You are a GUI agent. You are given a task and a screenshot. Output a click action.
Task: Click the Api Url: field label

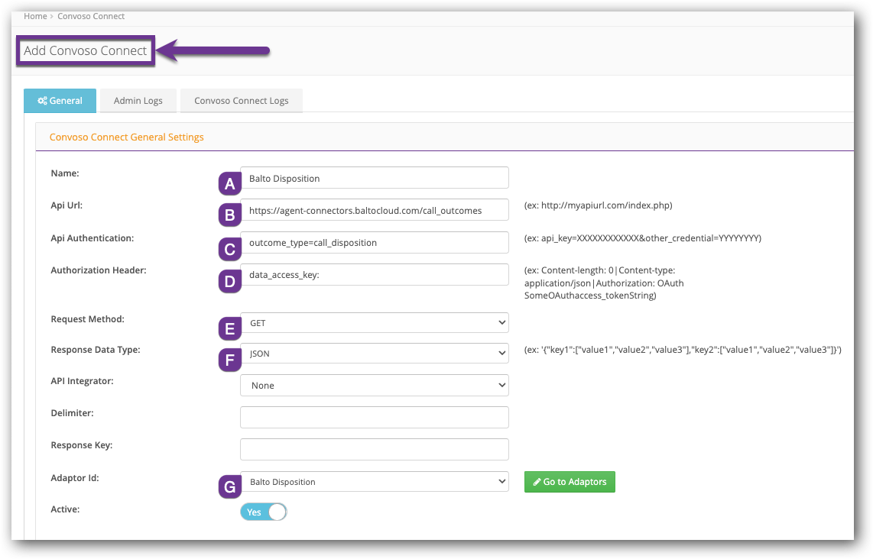pyautogui.click(x=67, y=205)
